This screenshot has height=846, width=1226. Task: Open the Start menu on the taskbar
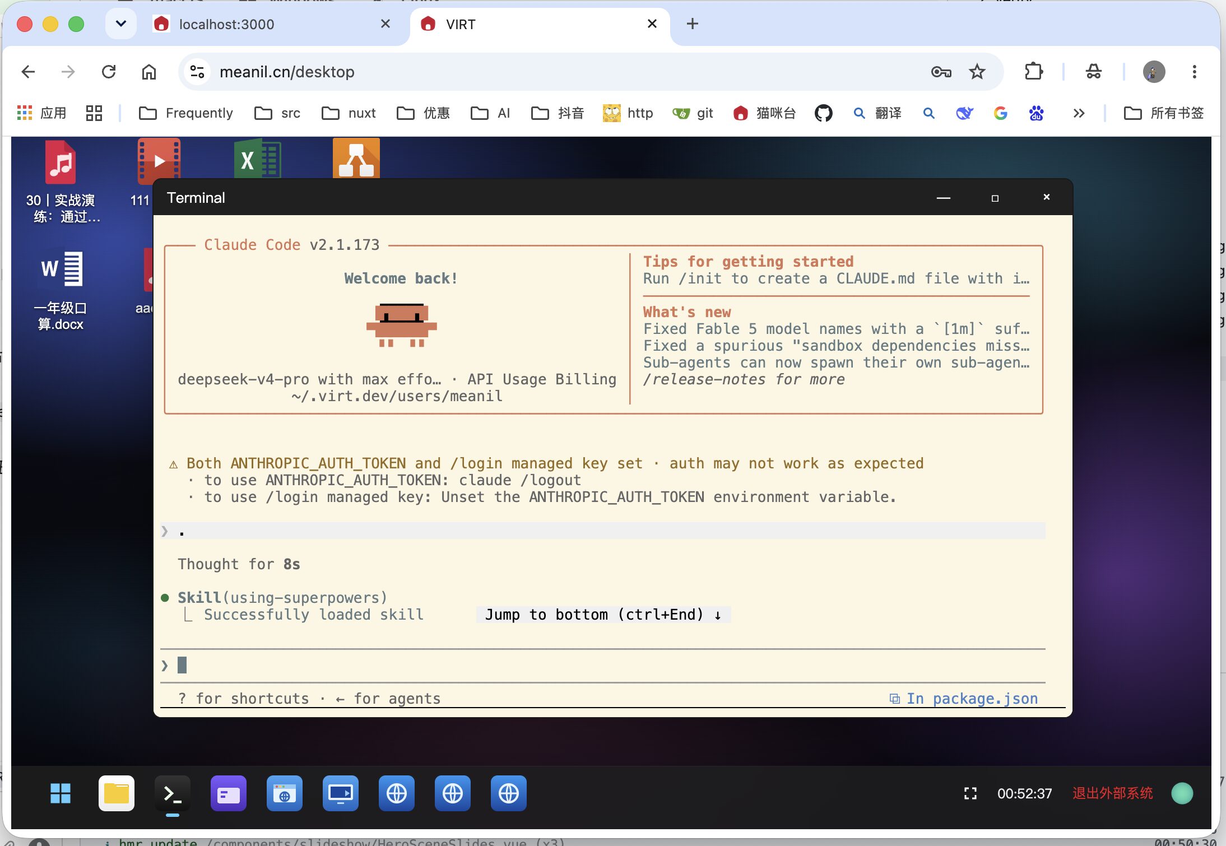click(x=61, y=793)
